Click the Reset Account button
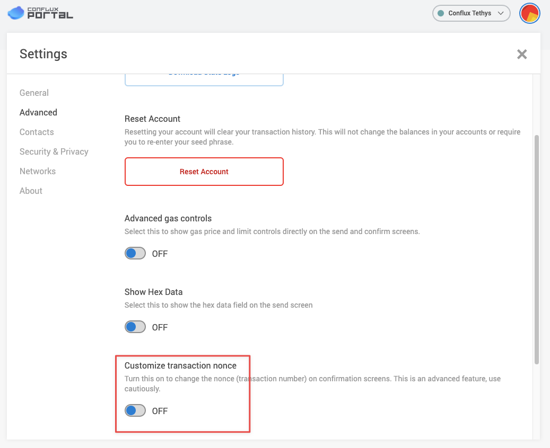Image resolution: width=550 pixels, height=448 pixels. (x=204, y=172)
